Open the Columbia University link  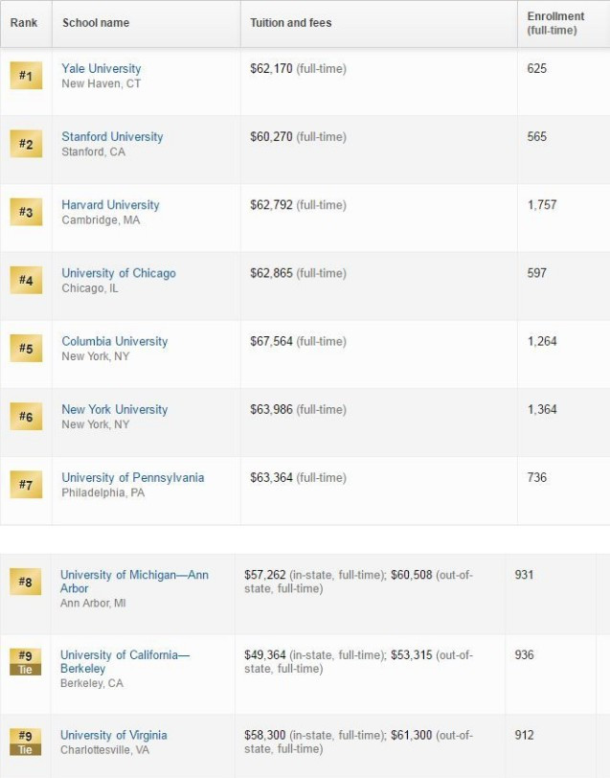coord(115,341)
